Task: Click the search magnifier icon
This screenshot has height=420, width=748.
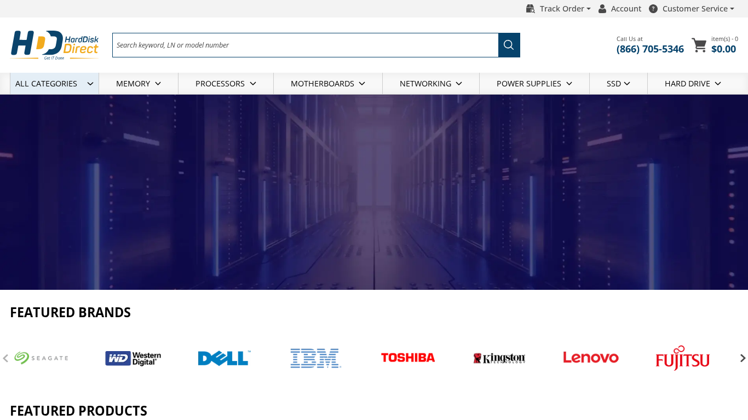Action: pyautogui.click(x=508, y=45)
